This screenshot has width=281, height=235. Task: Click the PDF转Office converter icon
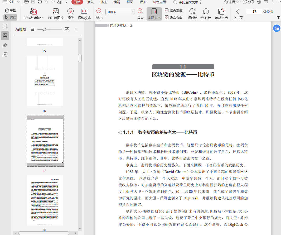click(33, 11)
